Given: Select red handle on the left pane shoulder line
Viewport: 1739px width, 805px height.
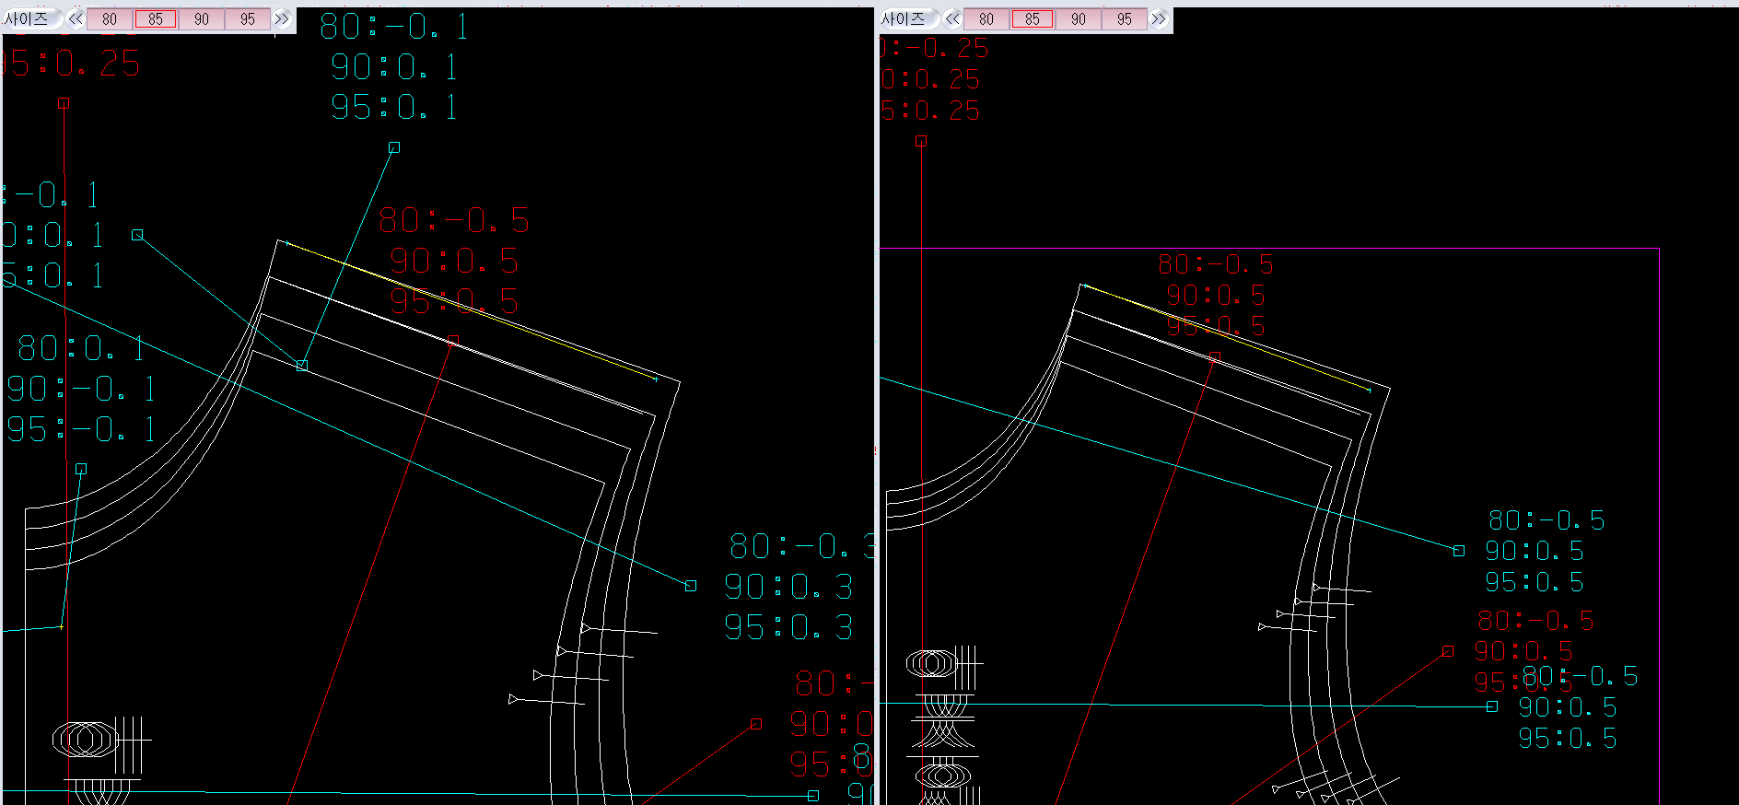Looking at the screenshot, I should pyautogui.click(x=452, y=341).
